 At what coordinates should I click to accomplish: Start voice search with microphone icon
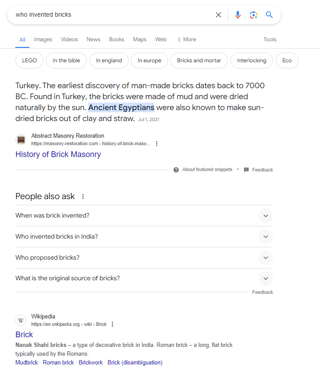click(237, 15)
